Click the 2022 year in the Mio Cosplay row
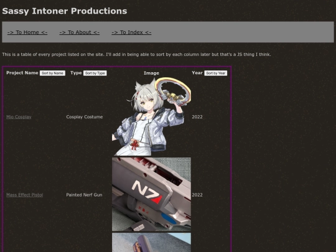Viewport: 336px width, 252px height. click(197, 117)
